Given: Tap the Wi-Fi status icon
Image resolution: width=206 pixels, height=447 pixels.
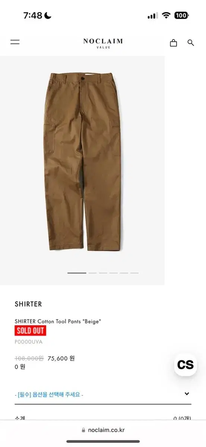Looking at the screenshot, I should point(166,16).
